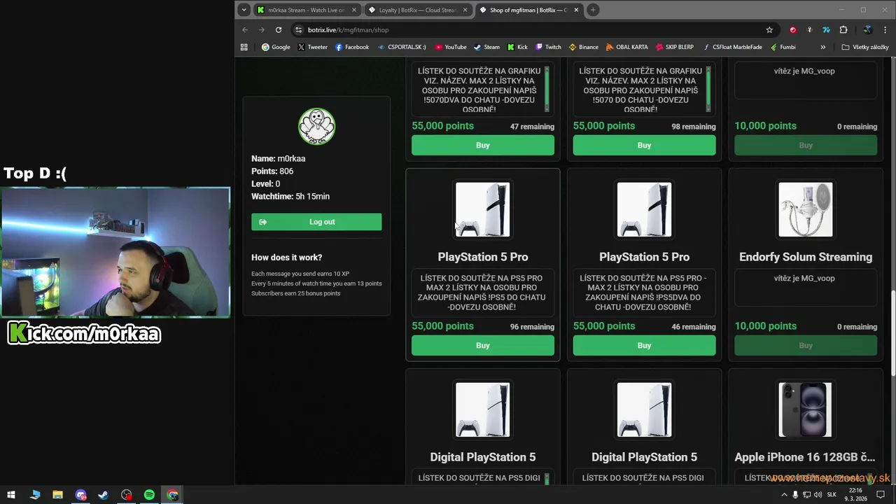Open a new browser tab
Viewport: 896px width, 504px height.
coord(593,10)
